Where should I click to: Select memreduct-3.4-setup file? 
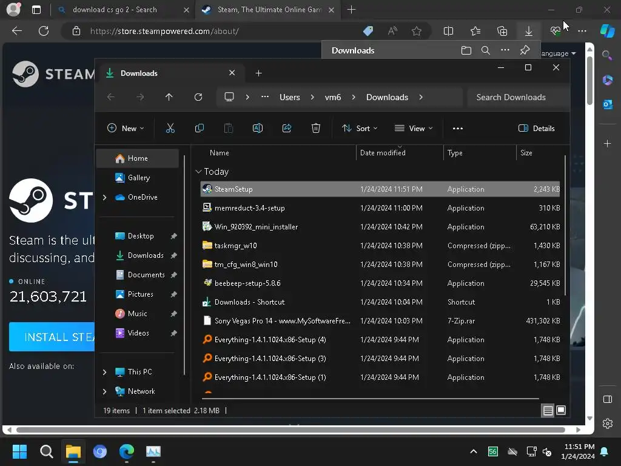click(380, 208)
